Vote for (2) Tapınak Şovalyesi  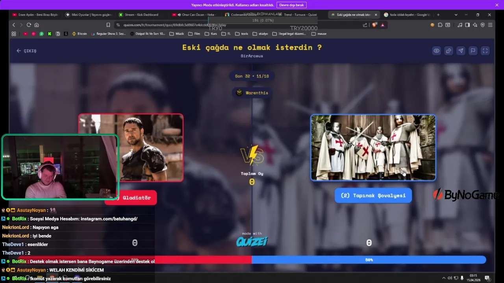click(373, 195)
